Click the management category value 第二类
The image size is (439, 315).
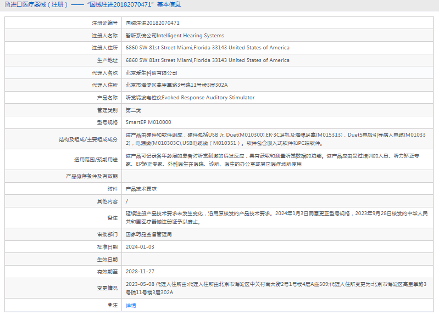tap(134, 110)
